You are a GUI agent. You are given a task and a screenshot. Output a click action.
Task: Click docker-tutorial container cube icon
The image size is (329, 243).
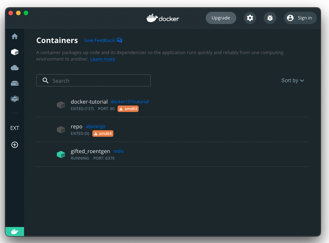tap(61, 105)
